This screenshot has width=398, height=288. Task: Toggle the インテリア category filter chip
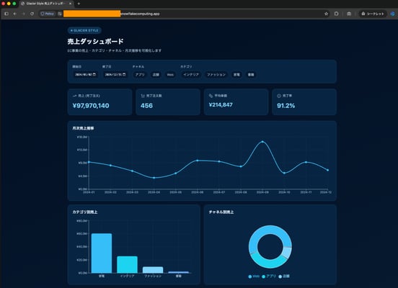coord(191,75)
